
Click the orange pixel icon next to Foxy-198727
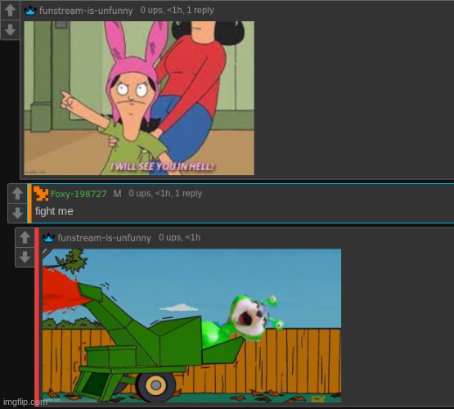click(41, 194)
